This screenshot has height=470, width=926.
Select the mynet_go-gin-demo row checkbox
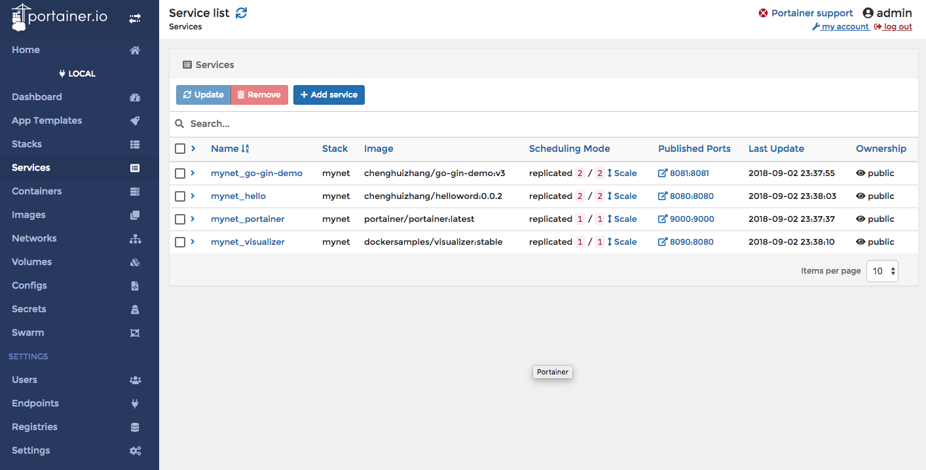click(180, 173)
